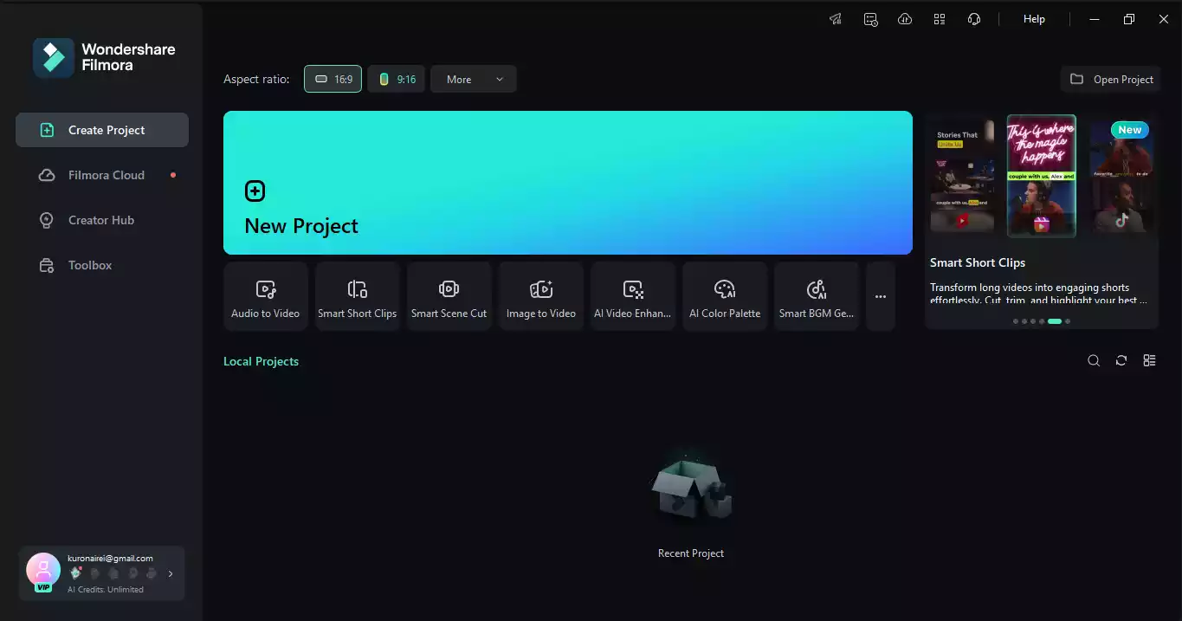The width and height of the screenshot is (1182, 621).
Task: Click the Recent Project label
Action: click(691, 553)
